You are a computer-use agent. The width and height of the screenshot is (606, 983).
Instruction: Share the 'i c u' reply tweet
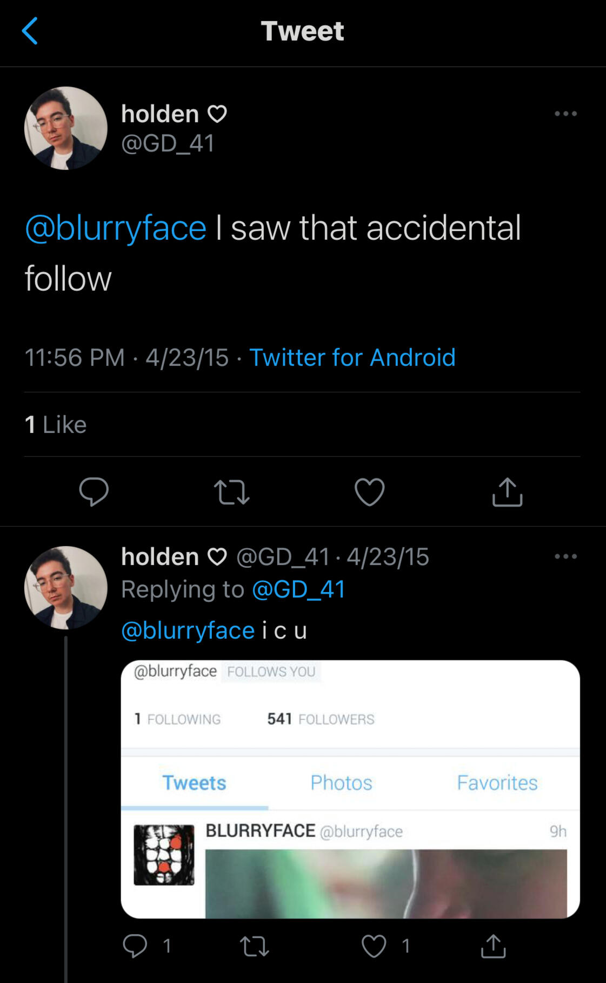point(493,946)
